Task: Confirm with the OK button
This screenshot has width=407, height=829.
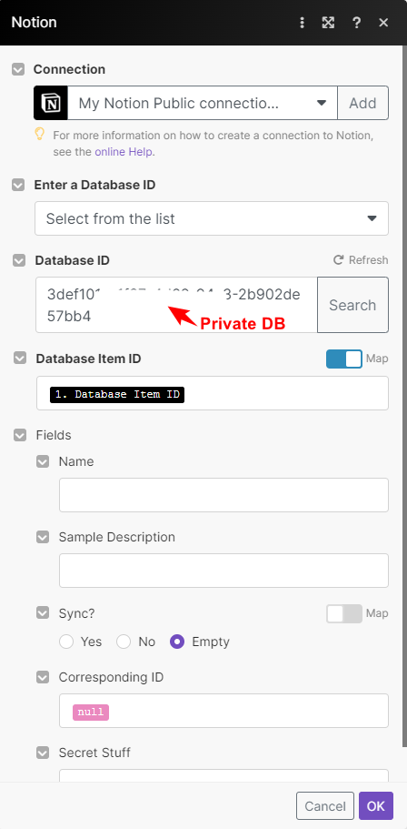Action: [x=376, y=805]
